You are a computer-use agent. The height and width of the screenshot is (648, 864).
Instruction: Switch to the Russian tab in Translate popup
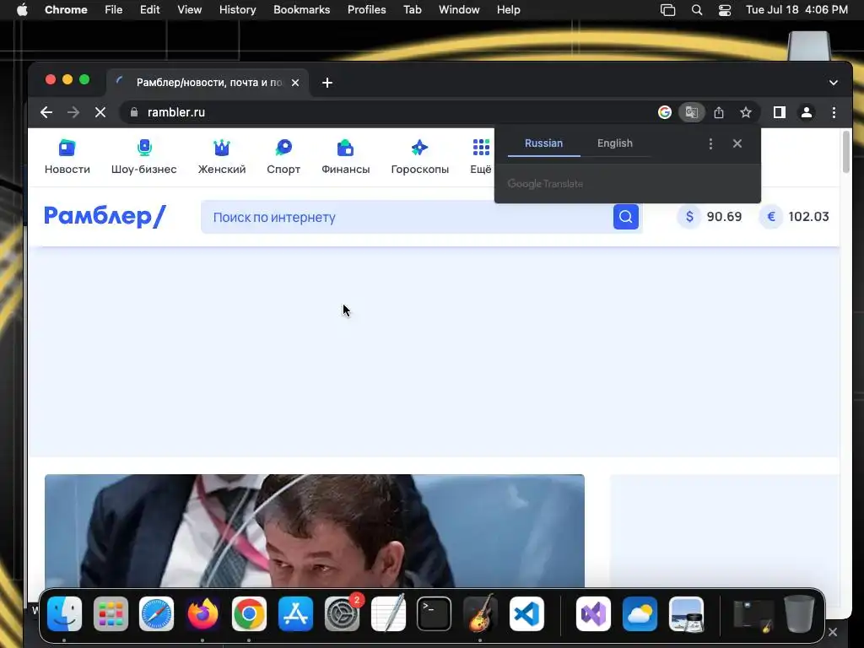coord(544,143)
